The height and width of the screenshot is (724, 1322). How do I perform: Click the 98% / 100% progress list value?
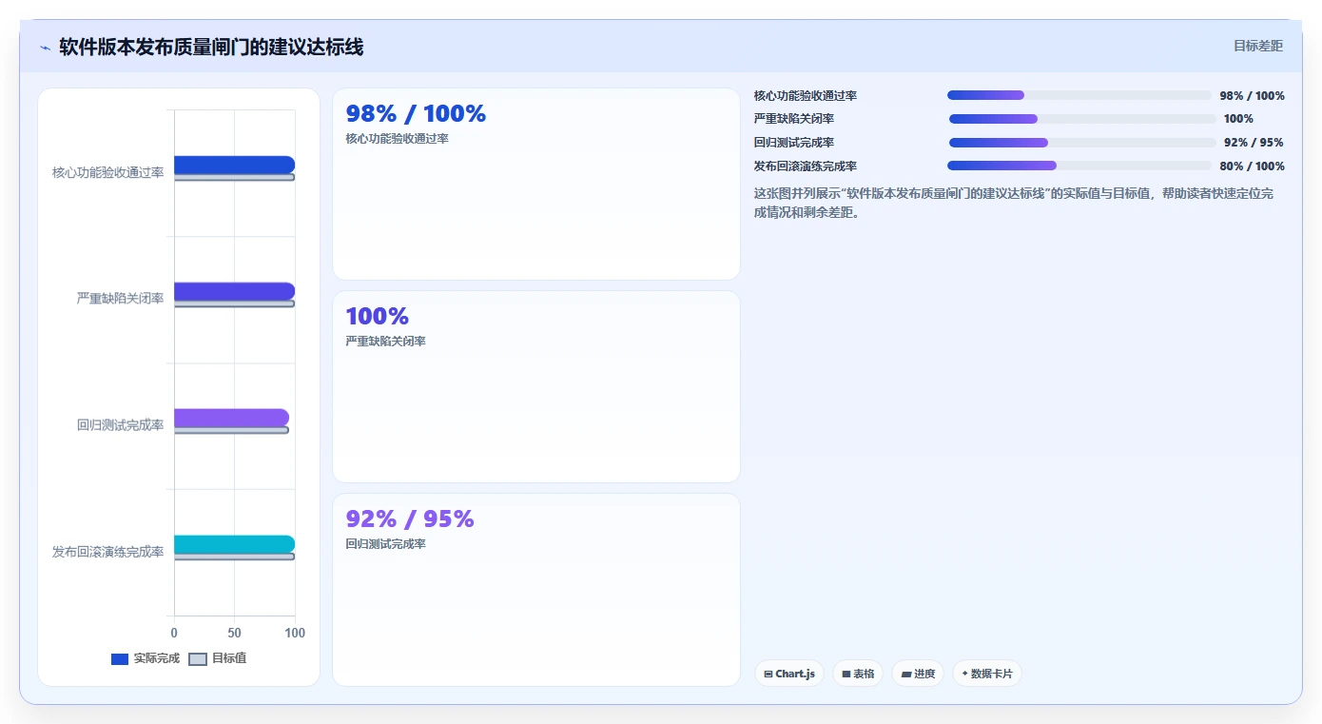coord(1253,96)
